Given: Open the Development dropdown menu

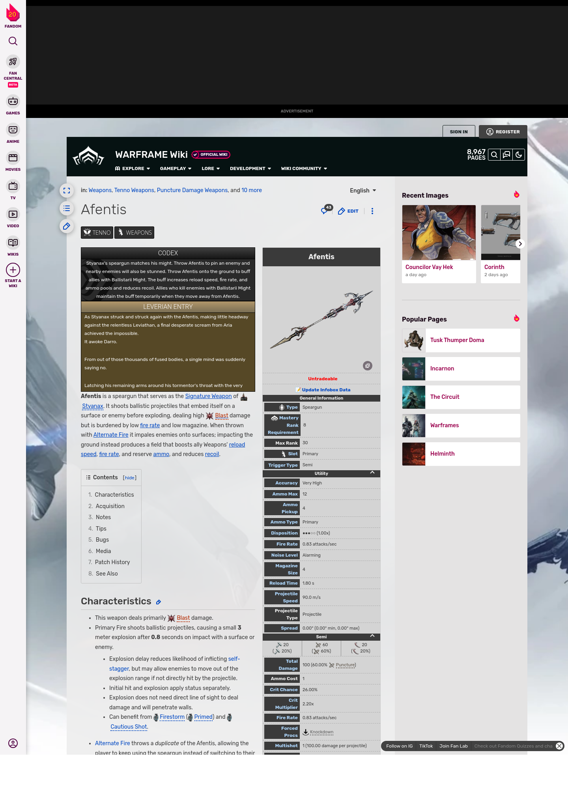Looking at the screenshot, I should coord(250,168).
